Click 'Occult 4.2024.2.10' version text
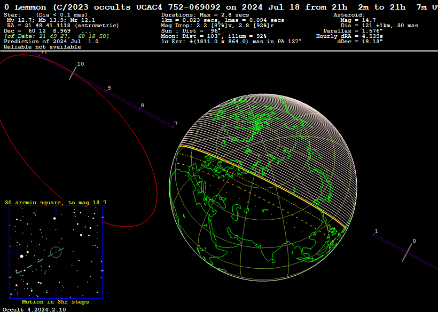 click(34, 309)
